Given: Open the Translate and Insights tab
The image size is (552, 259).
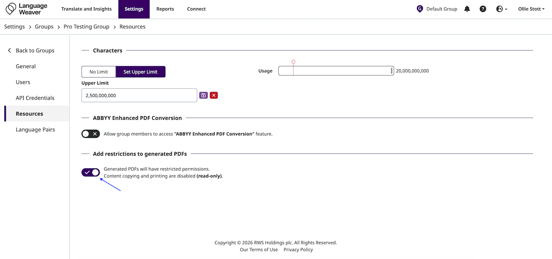Looking at the screenshot, I should click(86, 9).
